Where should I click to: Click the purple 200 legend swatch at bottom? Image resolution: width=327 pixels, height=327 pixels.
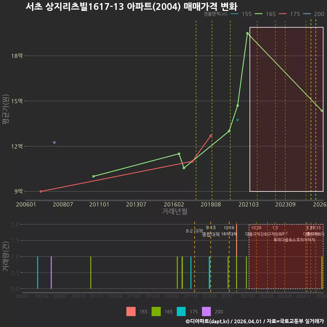(206, 312)
